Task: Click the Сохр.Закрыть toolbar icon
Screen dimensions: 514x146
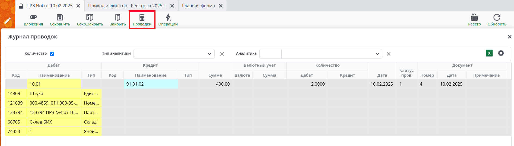Action: pos(90,18)
